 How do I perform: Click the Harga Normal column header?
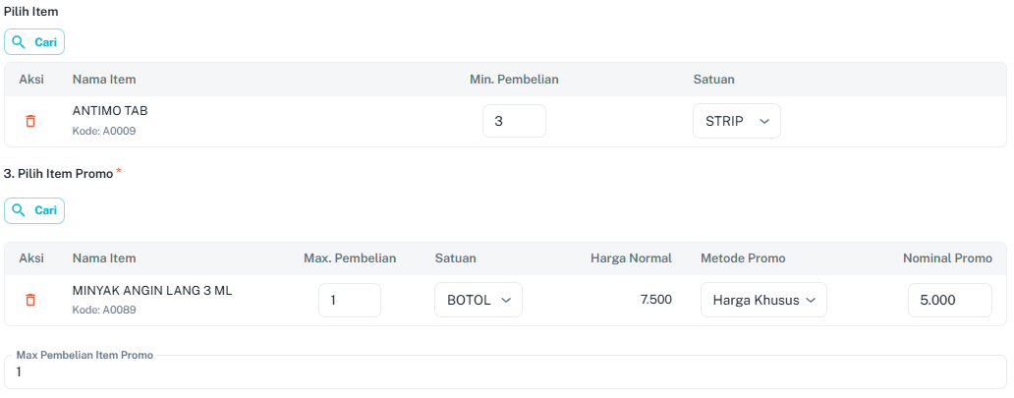(x=631, y=258)
